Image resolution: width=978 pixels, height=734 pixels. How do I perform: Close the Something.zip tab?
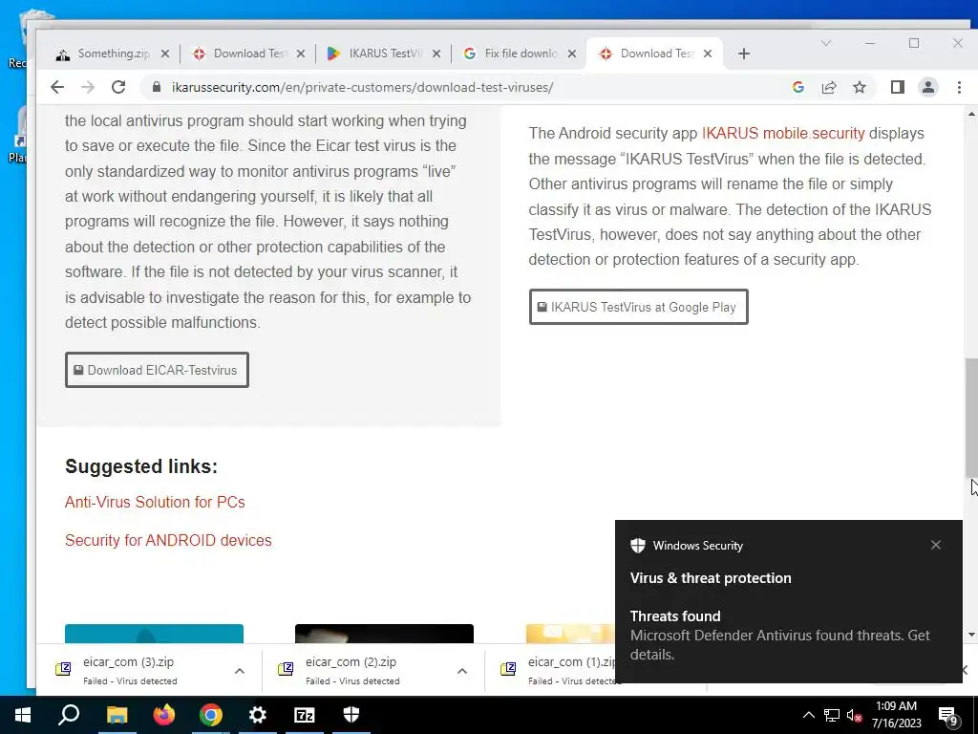click(x=164, y=54)
